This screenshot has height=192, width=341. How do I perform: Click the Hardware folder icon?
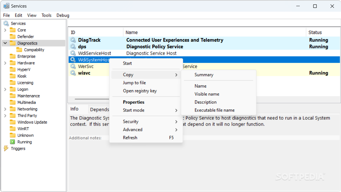(13, 63)
